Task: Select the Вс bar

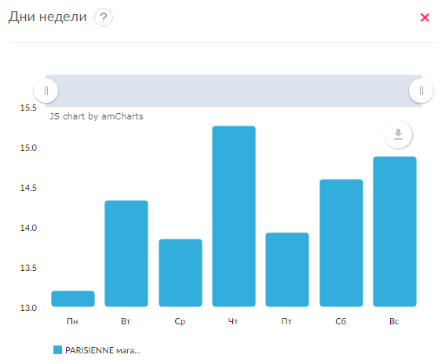Action: pos(395,232)
